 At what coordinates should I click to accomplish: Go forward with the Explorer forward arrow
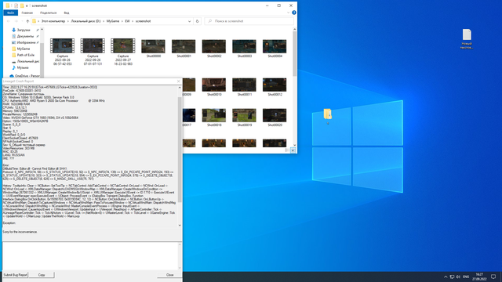16,21
